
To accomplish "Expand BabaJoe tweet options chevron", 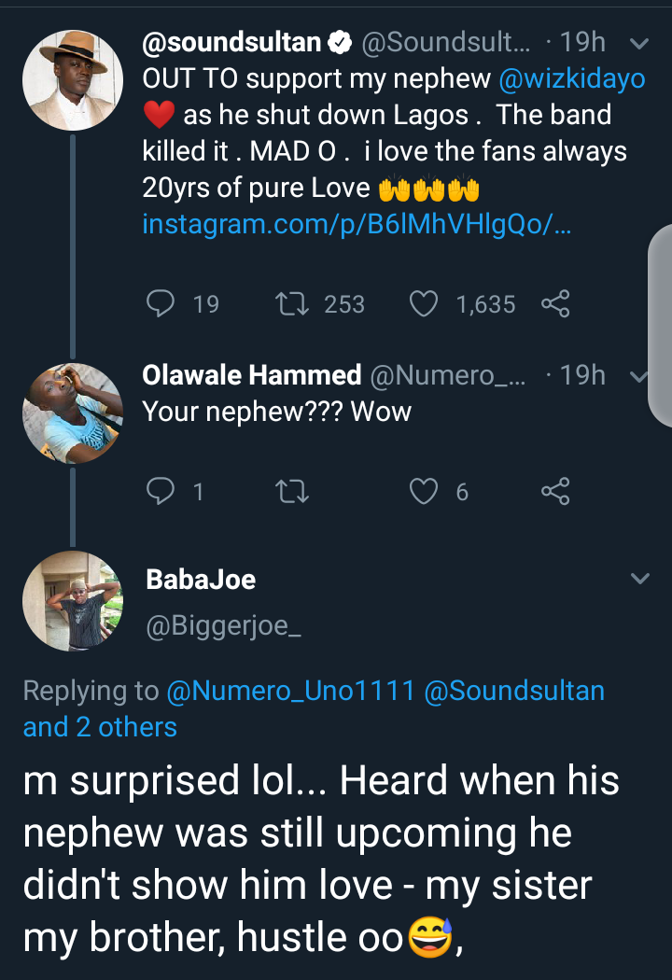I will [639, 579].
